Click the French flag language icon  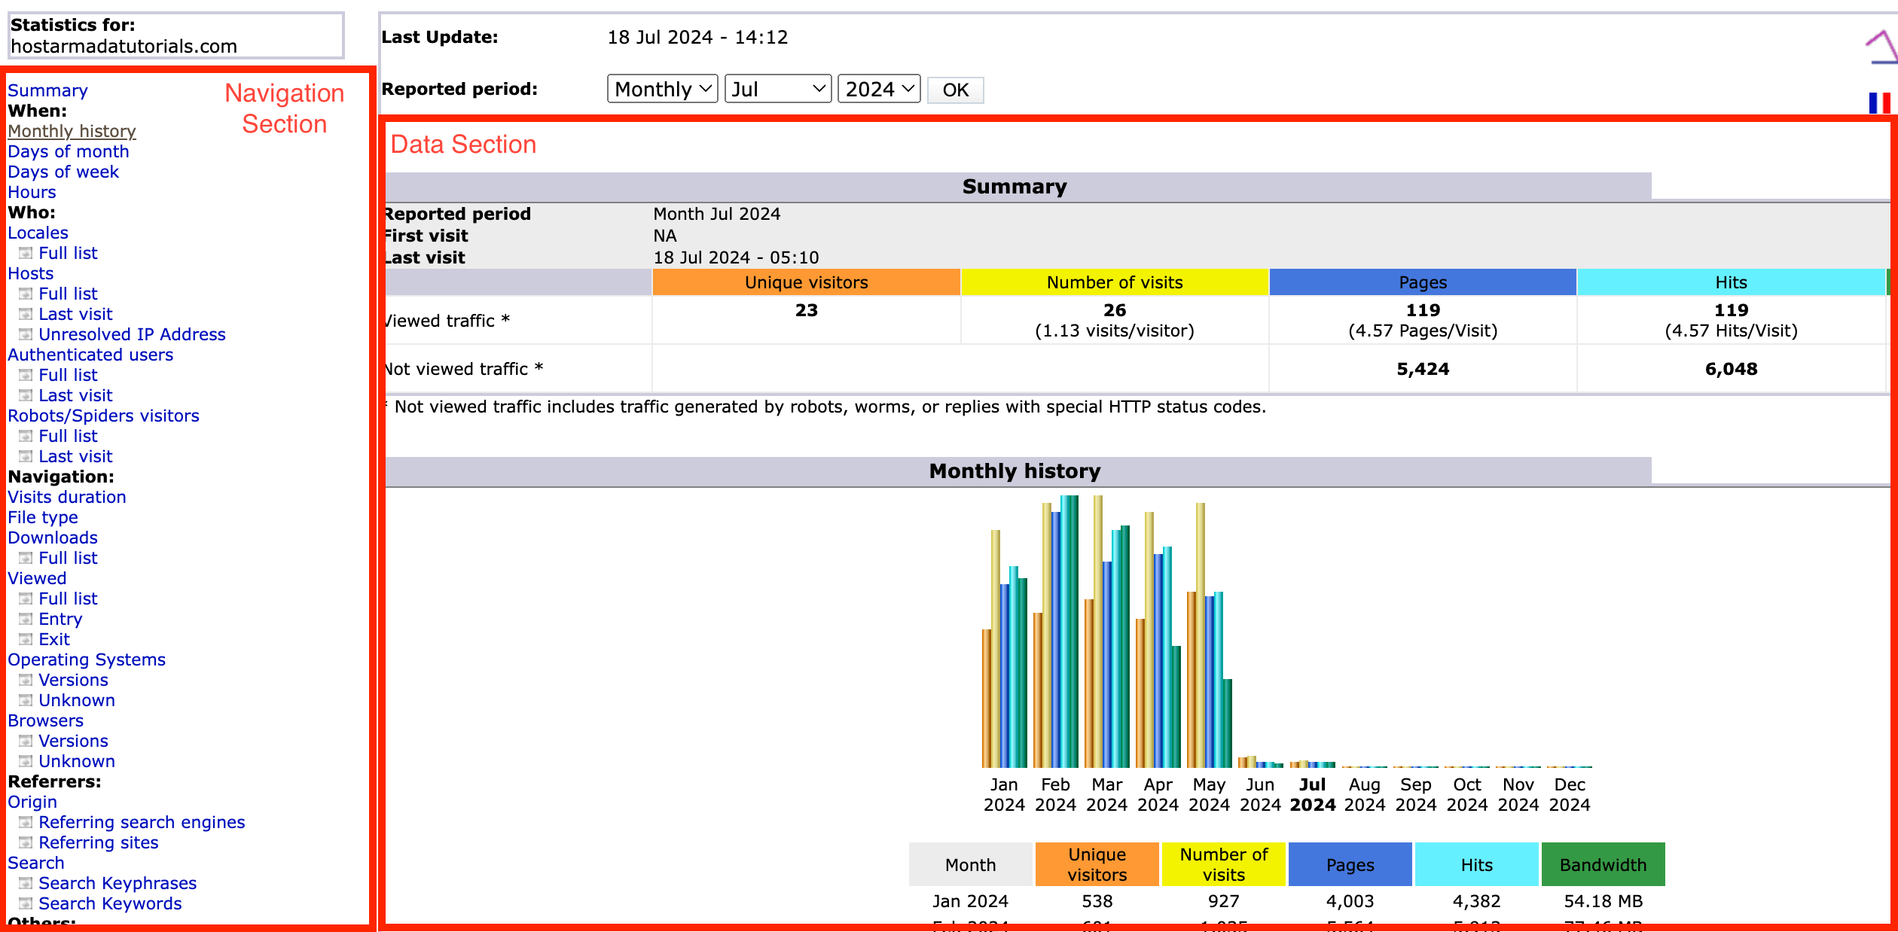coord(1880,103)
